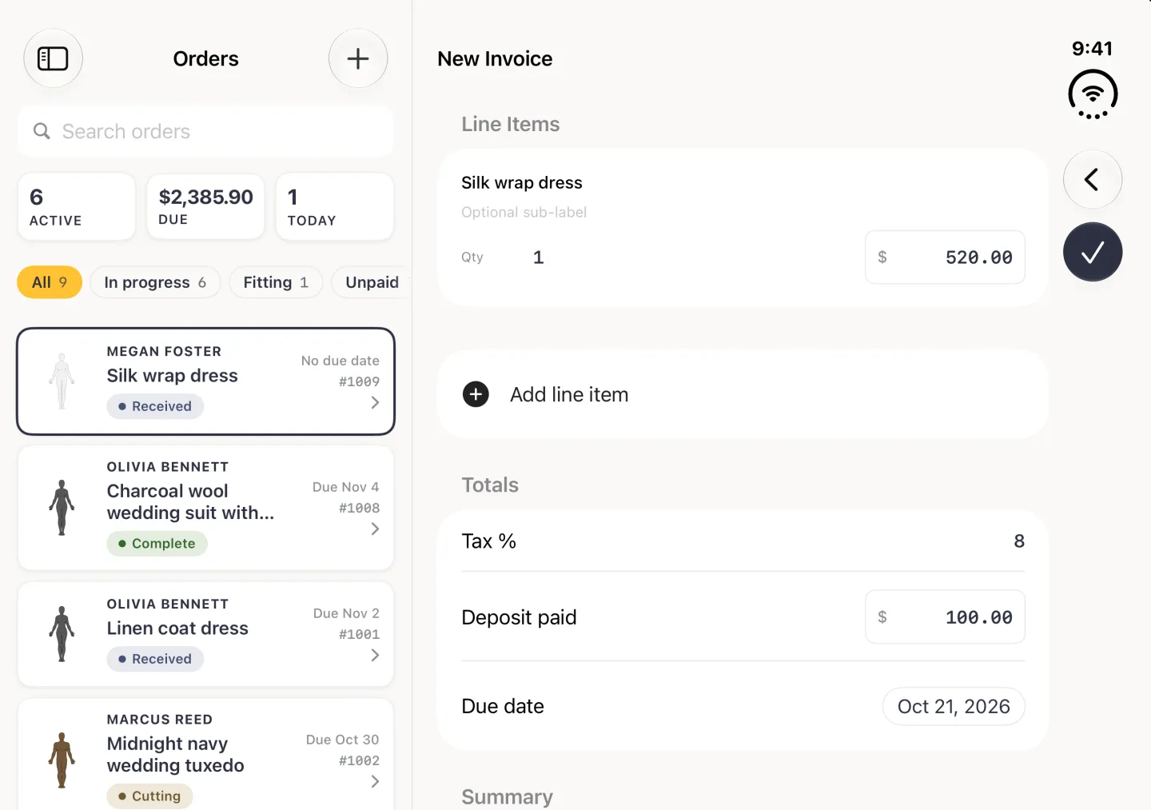
Task: Edit the Silk wrap dress line item name
Action: (522, 182)
